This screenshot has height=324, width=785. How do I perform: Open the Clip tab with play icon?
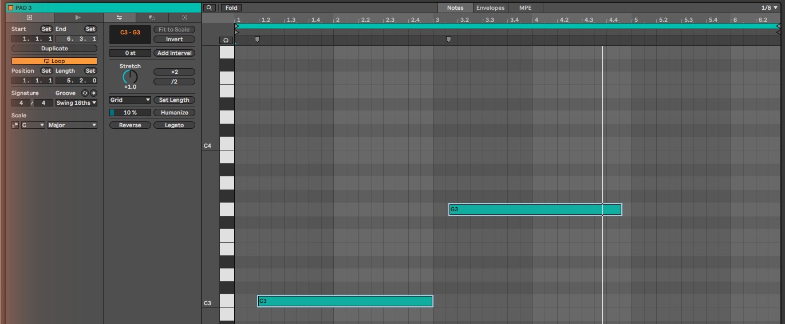tap(30, 18)
